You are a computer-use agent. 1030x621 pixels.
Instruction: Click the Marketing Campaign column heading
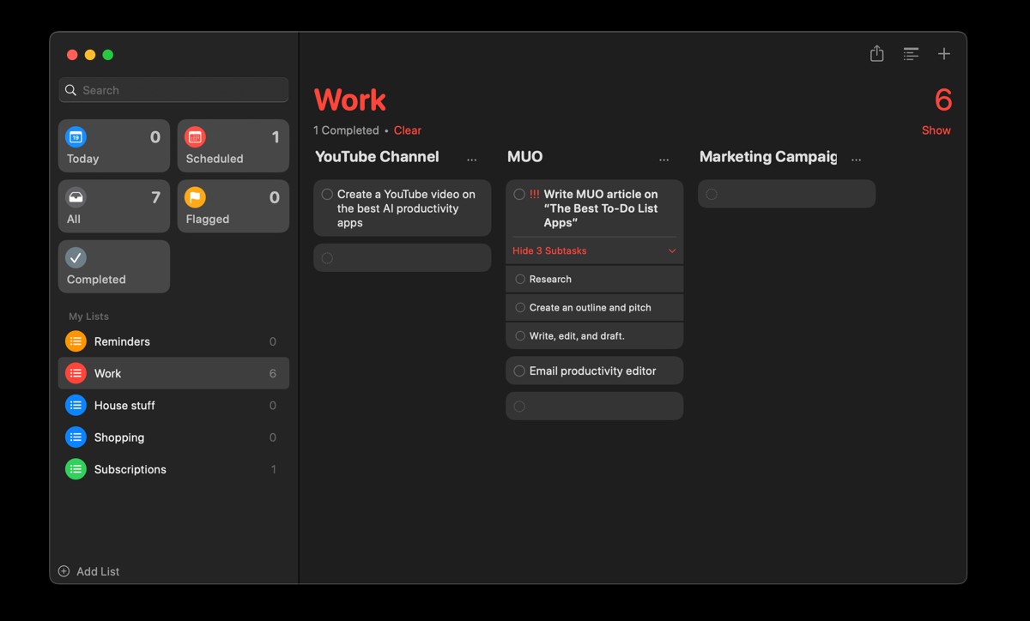pyautogui.click(x=768, y=157)
